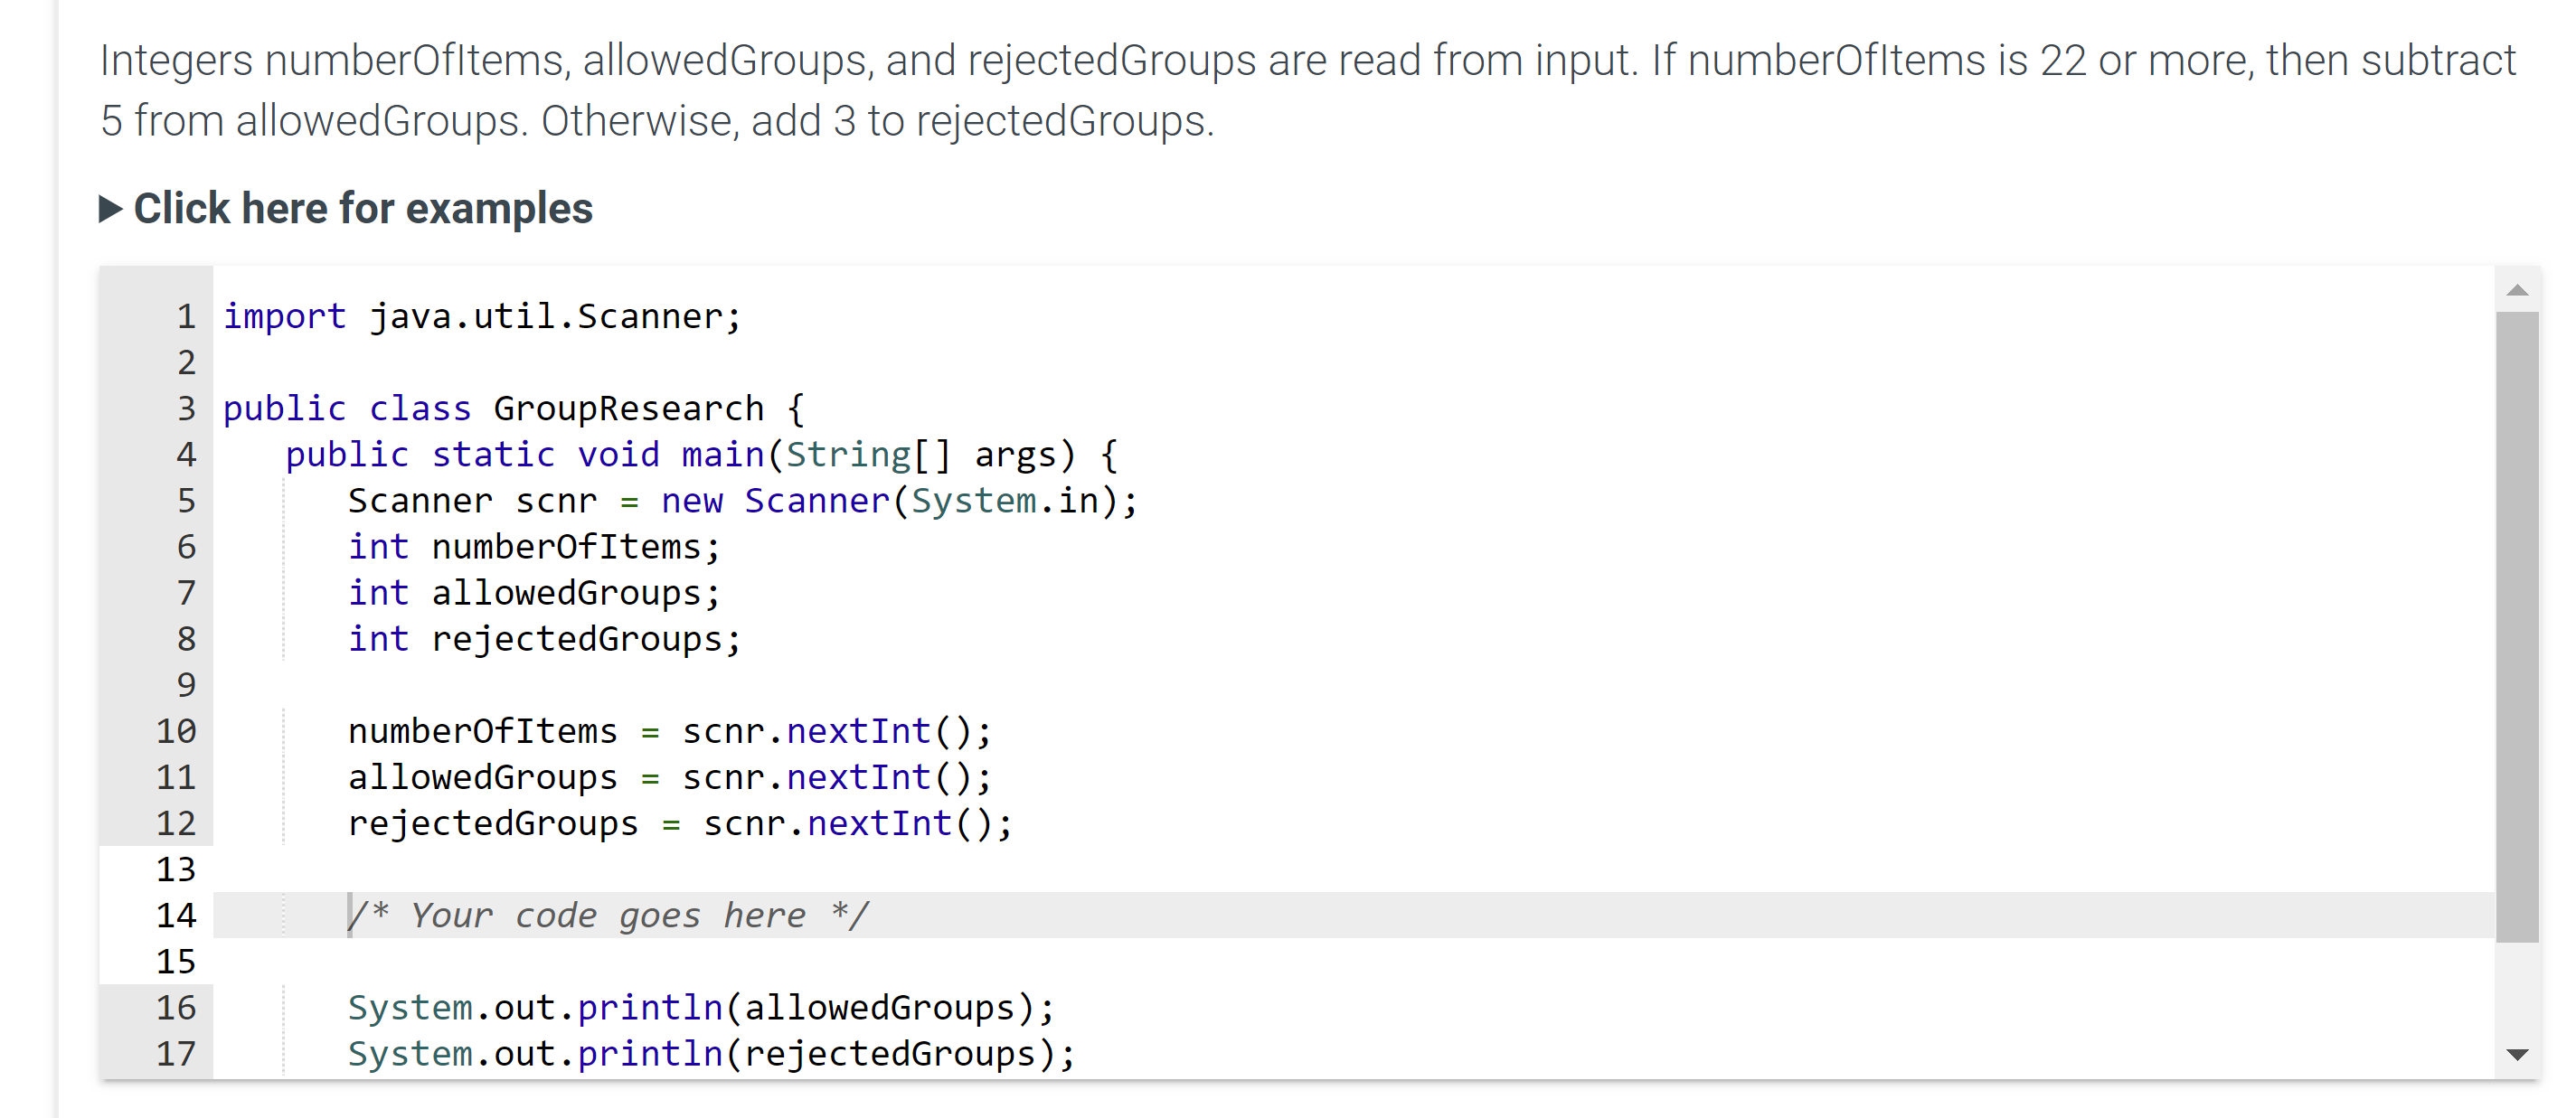The width and height of the screenshot is (2576, 1118).
Task: Click the println(rejectedGroups) statement
Action: pos(712,1052)
